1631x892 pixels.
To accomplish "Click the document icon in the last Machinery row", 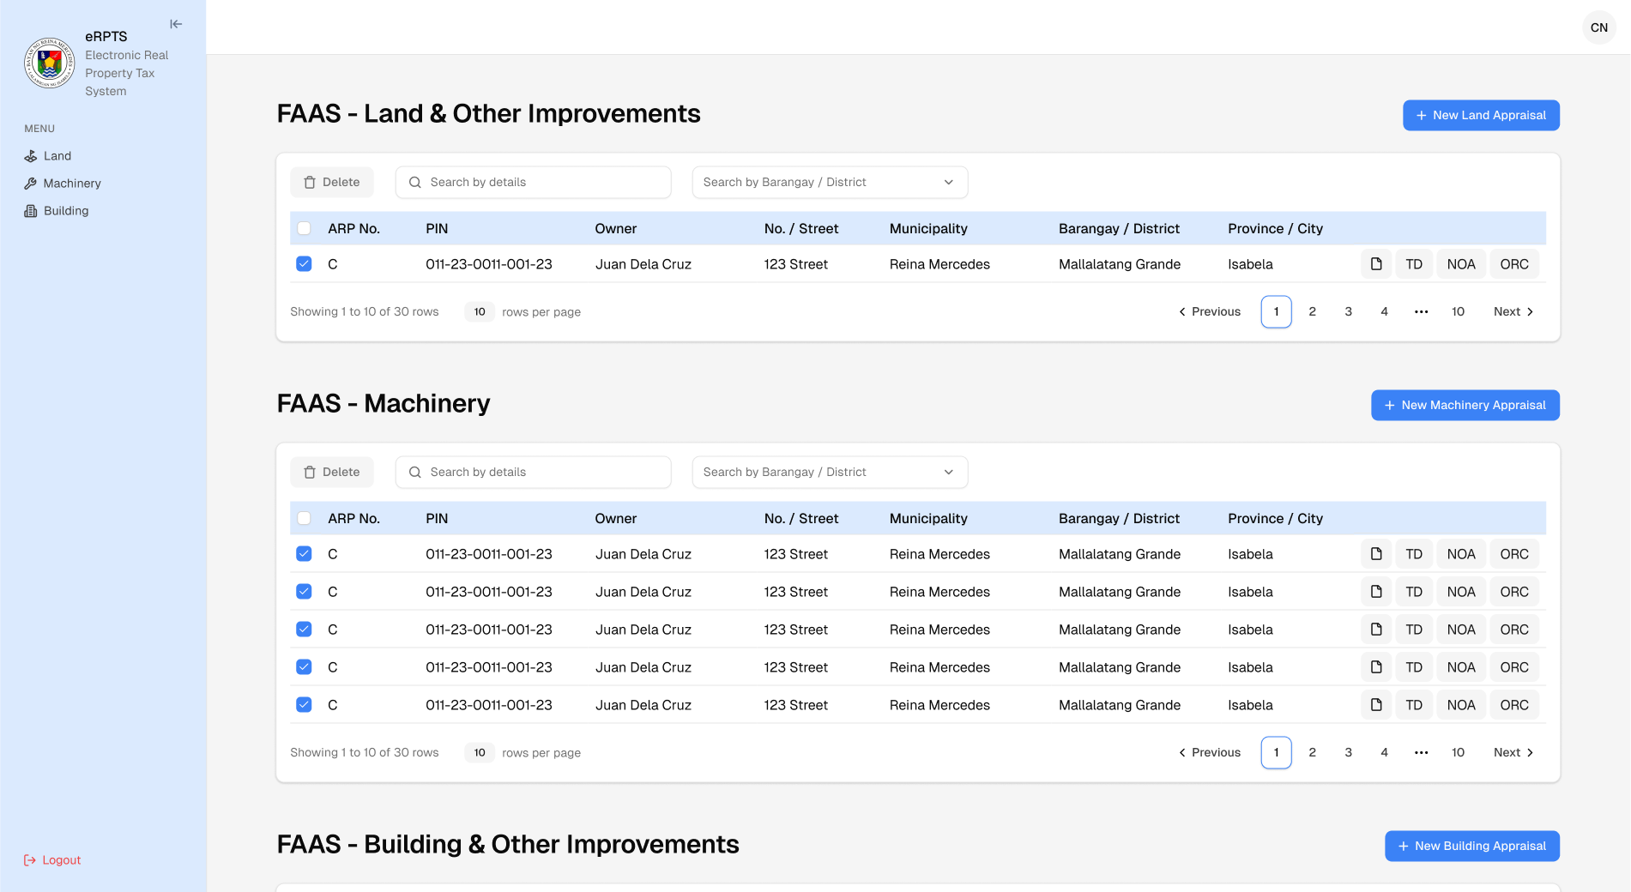I will coord(1375,705).
